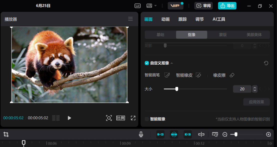Open the player panel hamburger menu
The width and height of the screenshot is (277, 147).
pyautogui.click(x=130, y=19)
